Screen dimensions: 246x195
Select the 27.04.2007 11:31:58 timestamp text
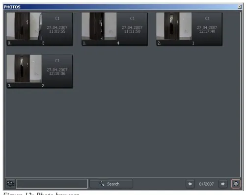click(x=132, y=29)
